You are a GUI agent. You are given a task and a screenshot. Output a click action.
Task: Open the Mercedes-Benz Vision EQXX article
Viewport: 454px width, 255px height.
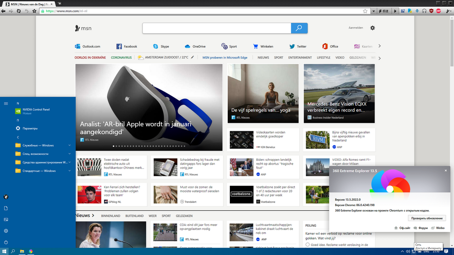[339, 93]
